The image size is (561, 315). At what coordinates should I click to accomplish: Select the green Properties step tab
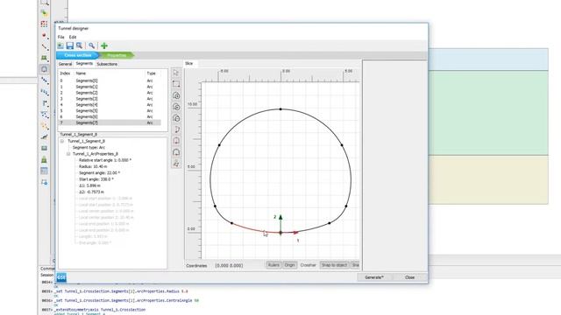(117, 55)
